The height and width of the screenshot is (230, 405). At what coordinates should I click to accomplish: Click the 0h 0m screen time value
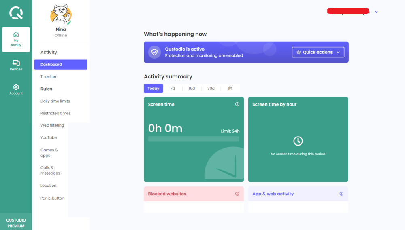(x=165, y=128)
